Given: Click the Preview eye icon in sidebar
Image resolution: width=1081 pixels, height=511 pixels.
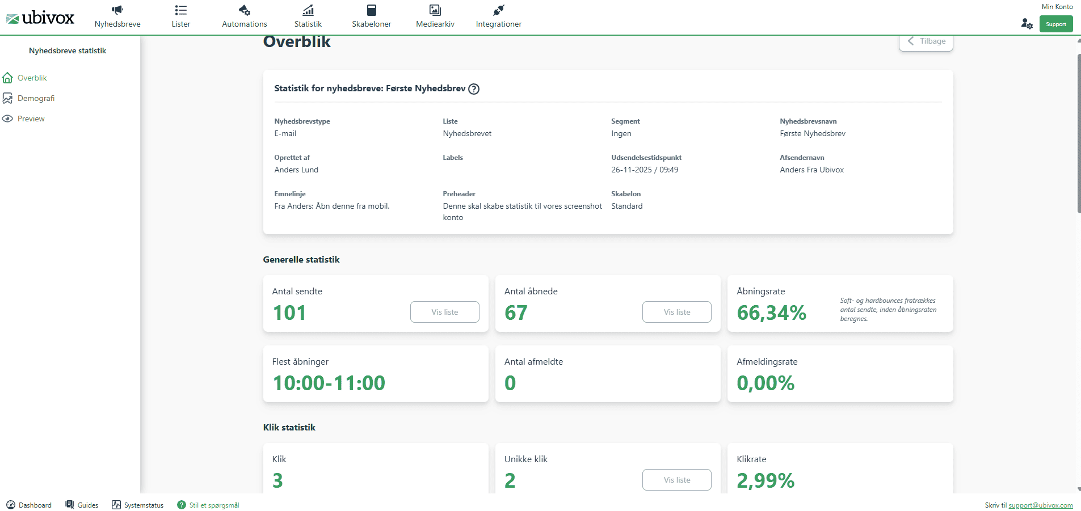Looking at the screenshot, I should 7,119.
